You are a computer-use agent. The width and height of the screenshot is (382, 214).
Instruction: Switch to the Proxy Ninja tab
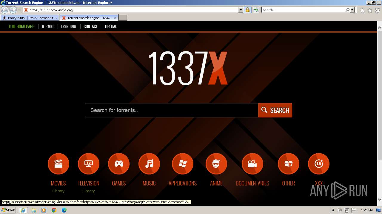[30, 18]
